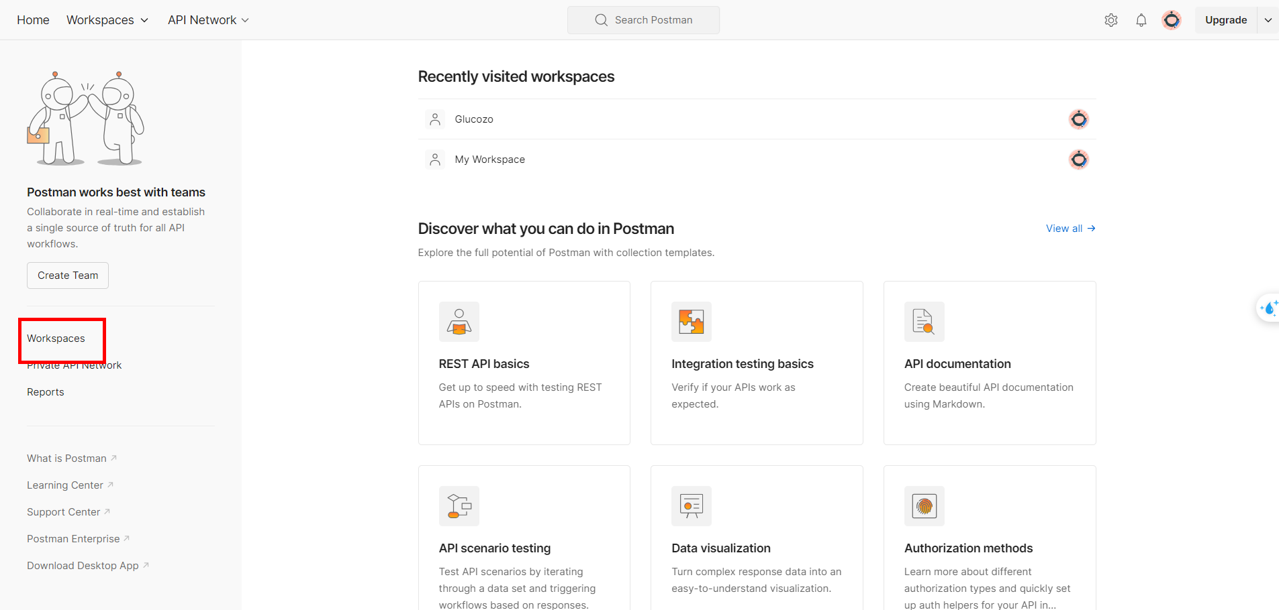Screen dimensions: 1279x610
Task: Open the Learning Center link
Action: click(x=70, y=485)
